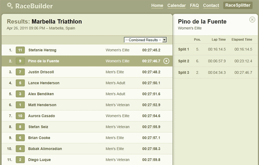Open the FAQ page

194,6
